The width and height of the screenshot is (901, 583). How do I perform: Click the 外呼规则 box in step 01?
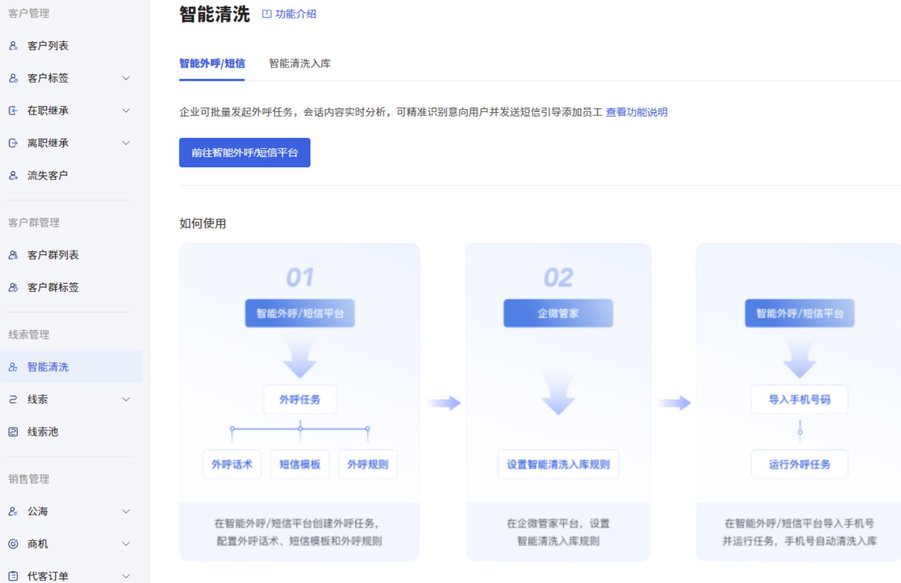tap(368, 465)
